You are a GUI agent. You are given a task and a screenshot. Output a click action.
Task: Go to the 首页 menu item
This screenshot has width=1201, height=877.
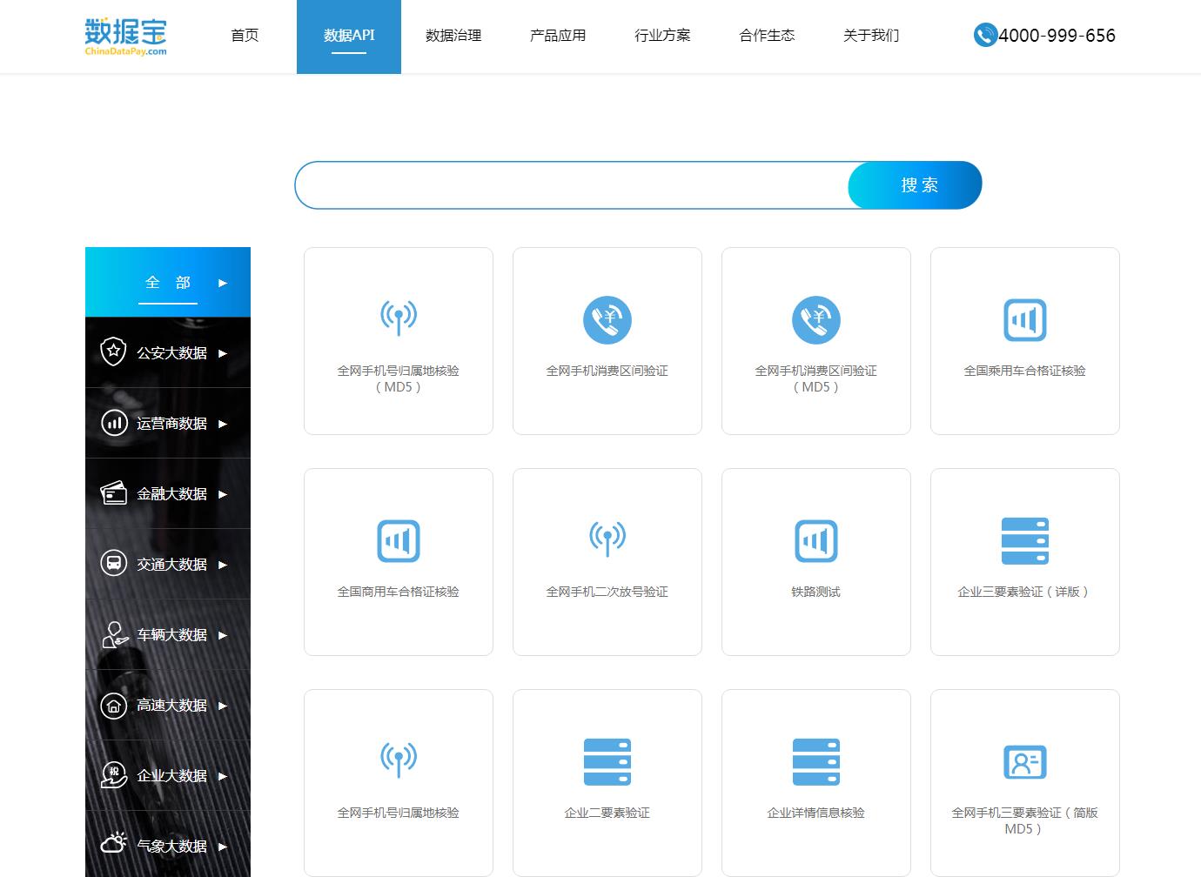coord(245,36)
